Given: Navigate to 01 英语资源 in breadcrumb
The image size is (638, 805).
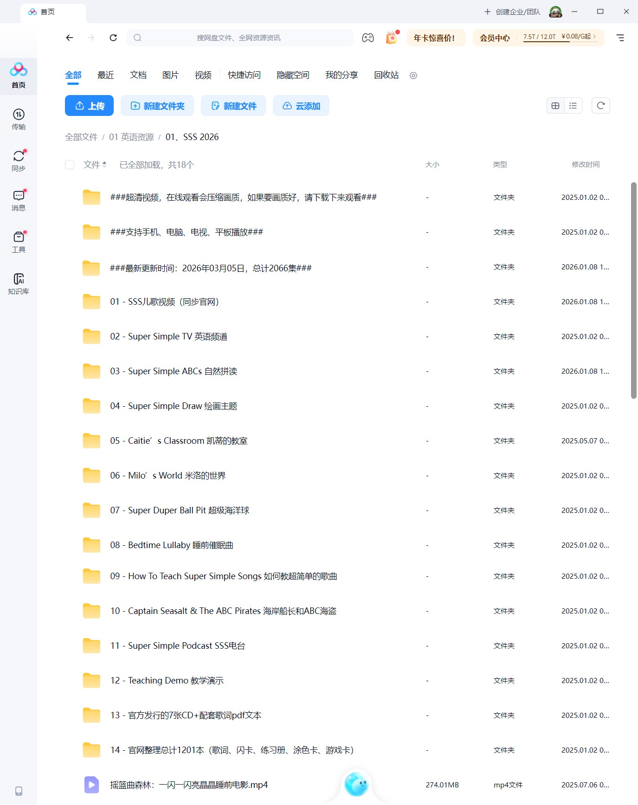Looking at the screenshot, I should pos(131,137).
